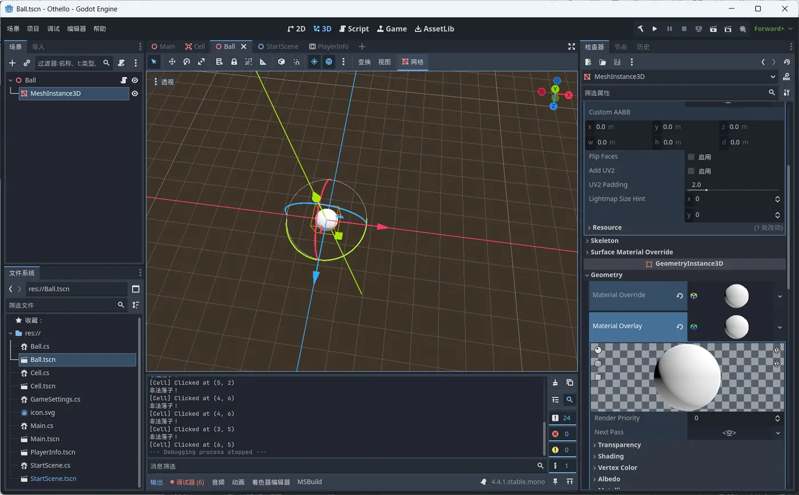
Task: Open the Material Override dropdown arrow
Action: point(780,296)
